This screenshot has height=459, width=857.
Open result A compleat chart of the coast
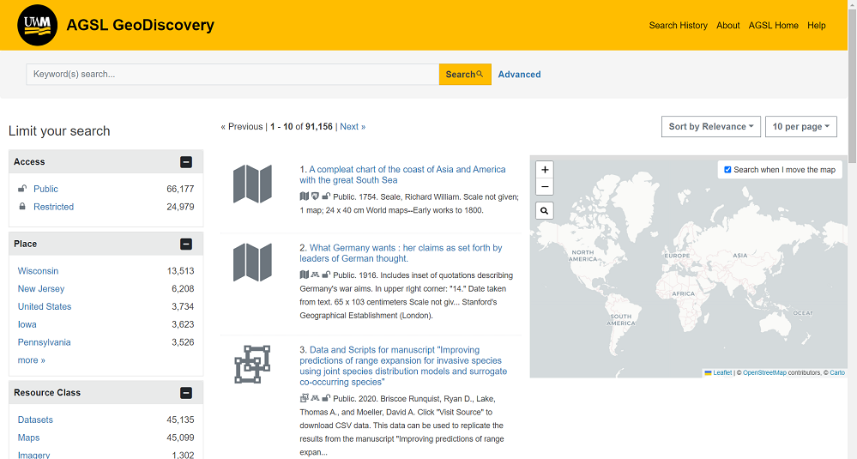click(402, 175)
